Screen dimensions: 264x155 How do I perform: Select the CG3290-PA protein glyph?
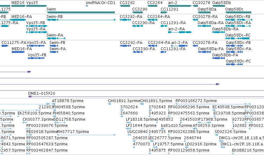tap(138, 52)
